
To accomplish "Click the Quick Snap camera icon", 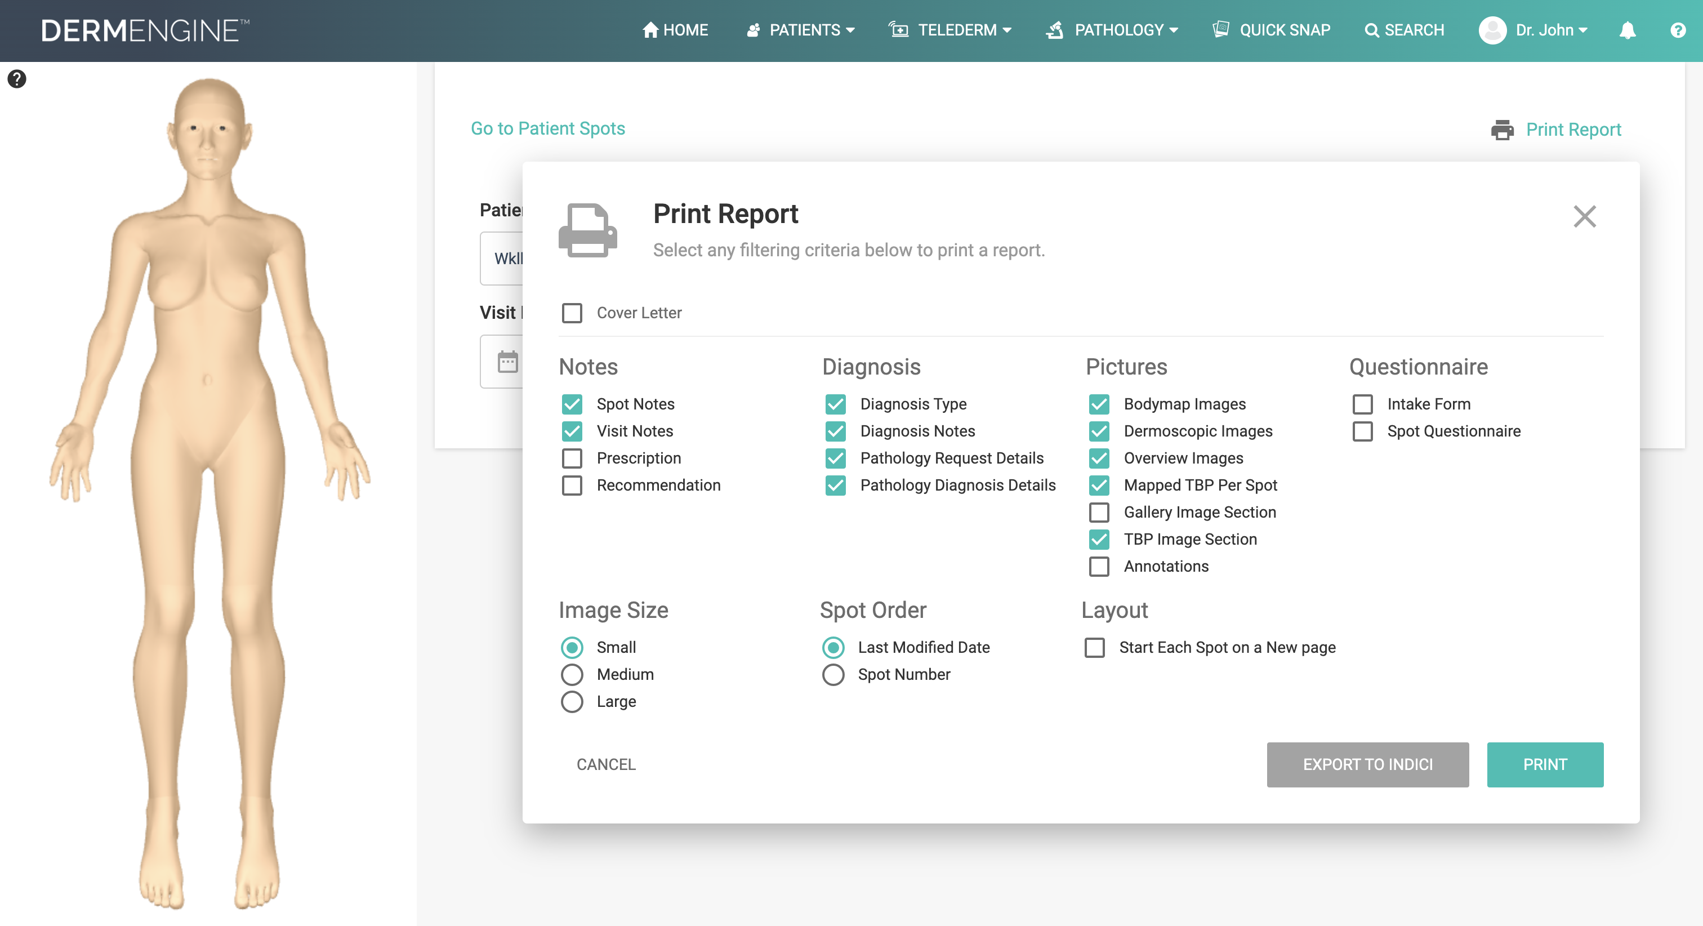I will (x=1220, y=30).
